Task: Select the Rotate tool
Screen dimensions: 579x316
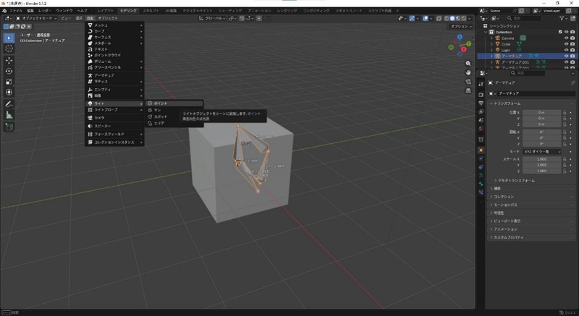Action: [9, 71]
